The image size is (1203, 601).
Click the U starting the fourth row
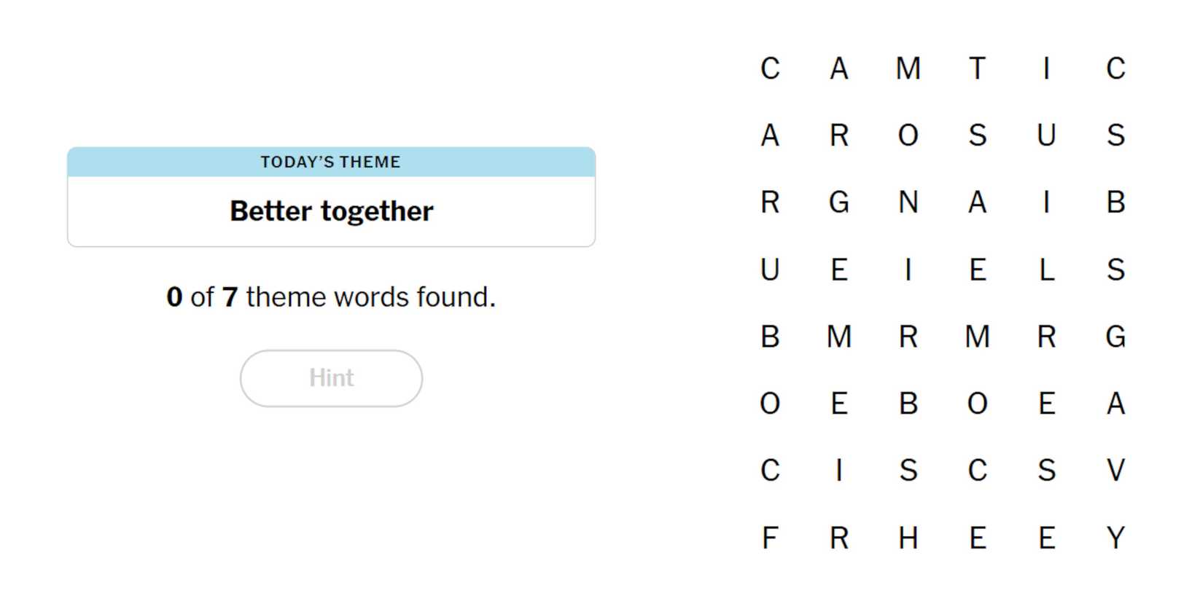tap(769, 270)
